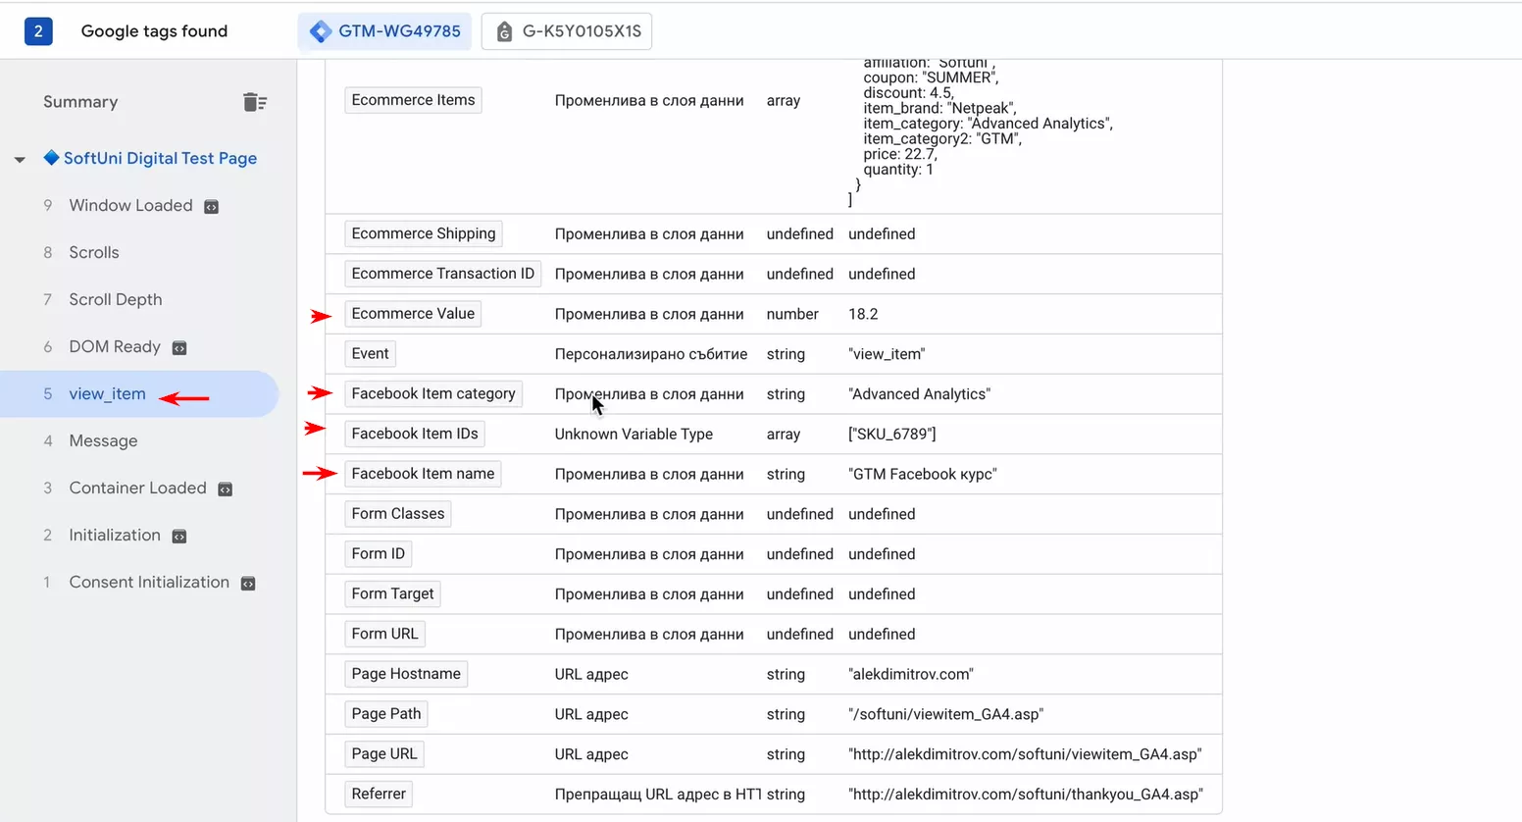Open the Summary view
Screen dimensions: 1522x822
click(80, 102)
